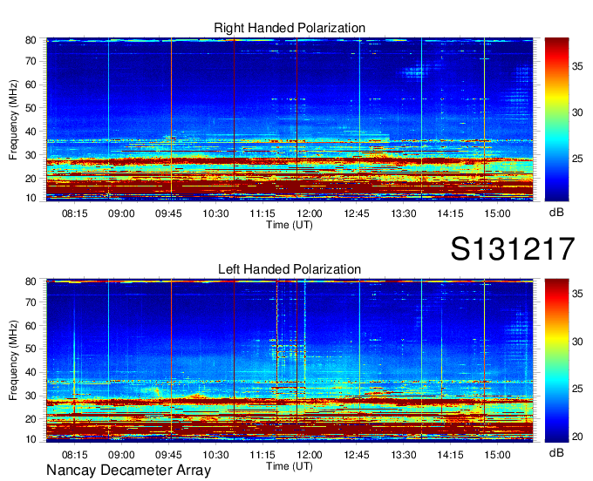Click "Frequency (MHz)" axis label of Right Handed plot

[x=13, y=119]
